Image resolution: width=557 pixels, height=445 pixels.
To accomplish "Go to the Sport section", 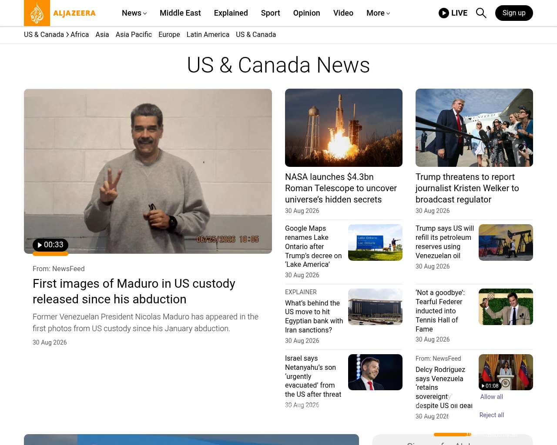I will point(271,13).
